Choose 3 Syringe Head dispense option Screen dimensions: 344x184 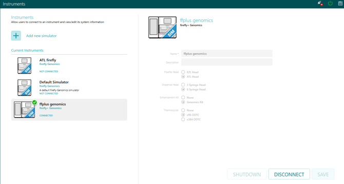[x=183, y=85]
